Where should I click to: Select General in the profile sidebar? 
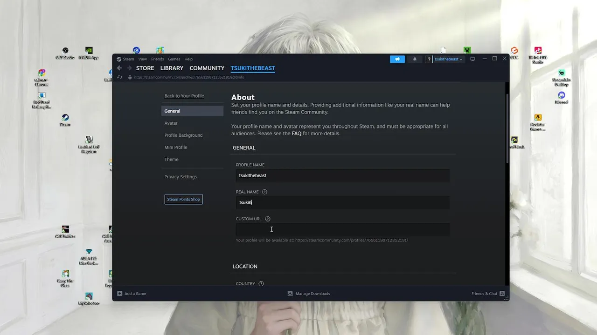point(192,111)
